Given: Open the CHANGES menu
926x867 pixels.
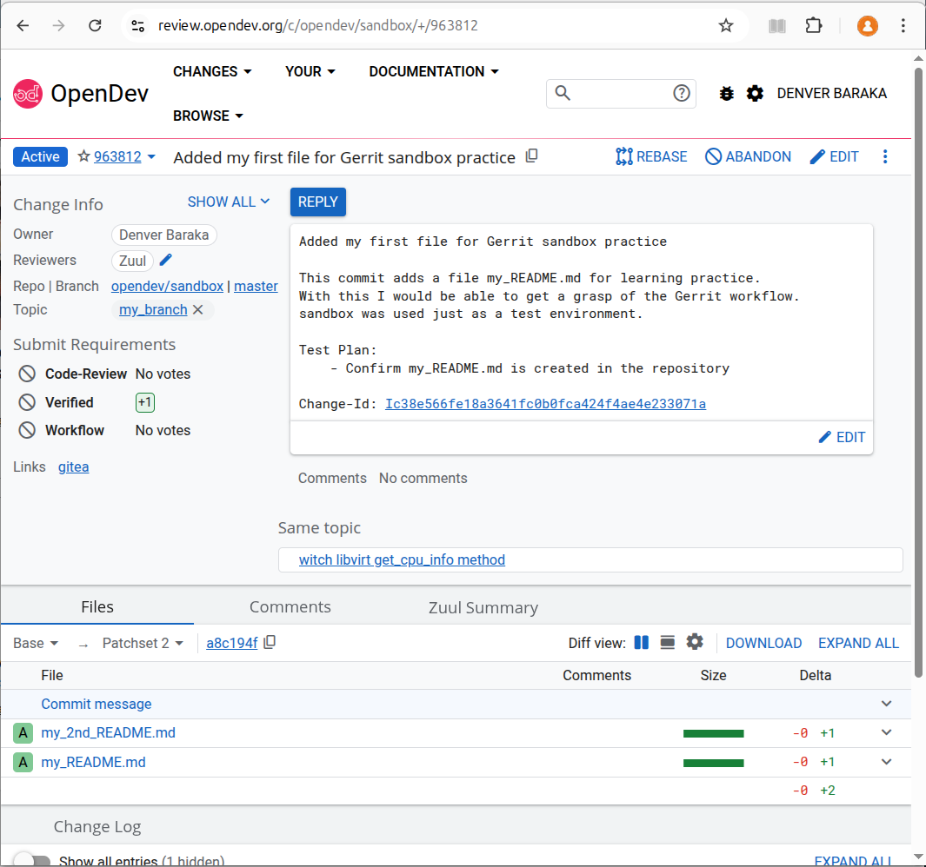Looking at the screenshot, I should (212, 71).
